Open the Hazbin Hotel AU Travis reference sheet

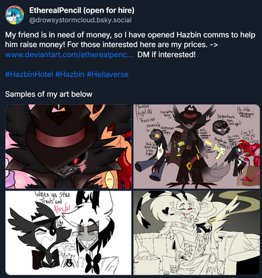coord(196,146)
